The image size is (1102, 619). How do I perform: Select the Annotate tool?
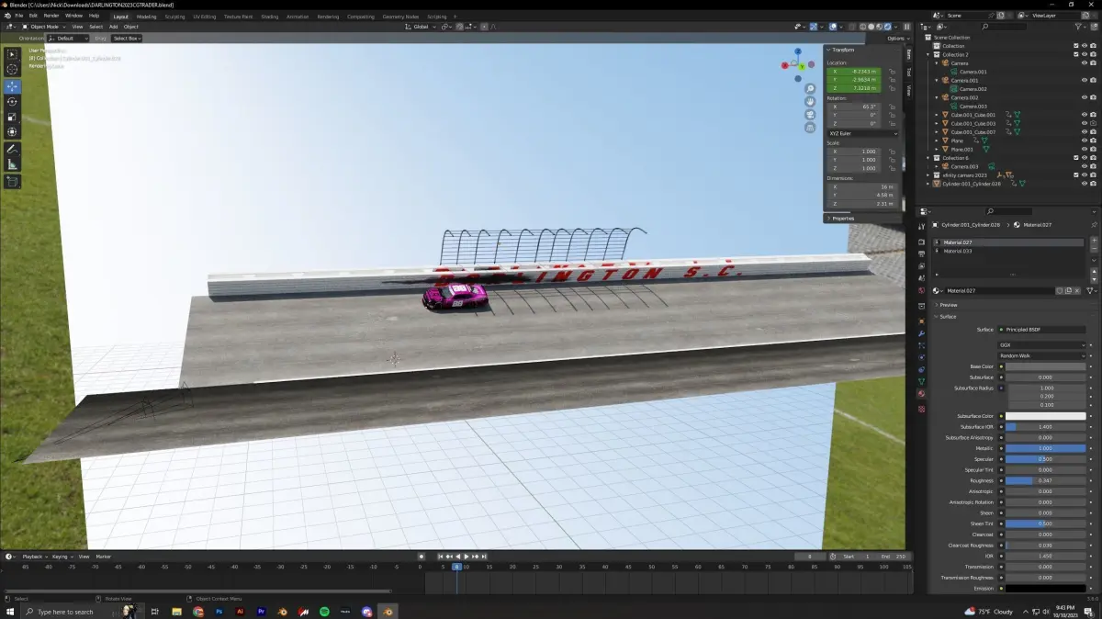coord(12,149)
